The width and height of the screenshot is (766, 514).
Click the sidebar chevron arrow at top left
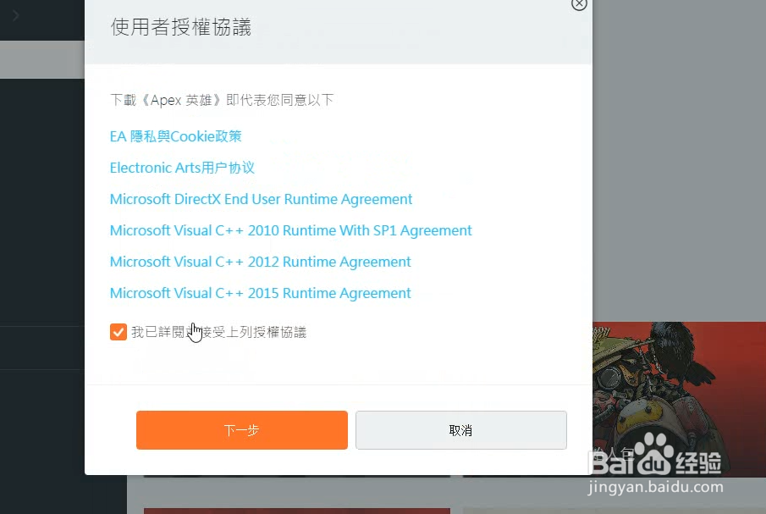click(x=16, y=15)
